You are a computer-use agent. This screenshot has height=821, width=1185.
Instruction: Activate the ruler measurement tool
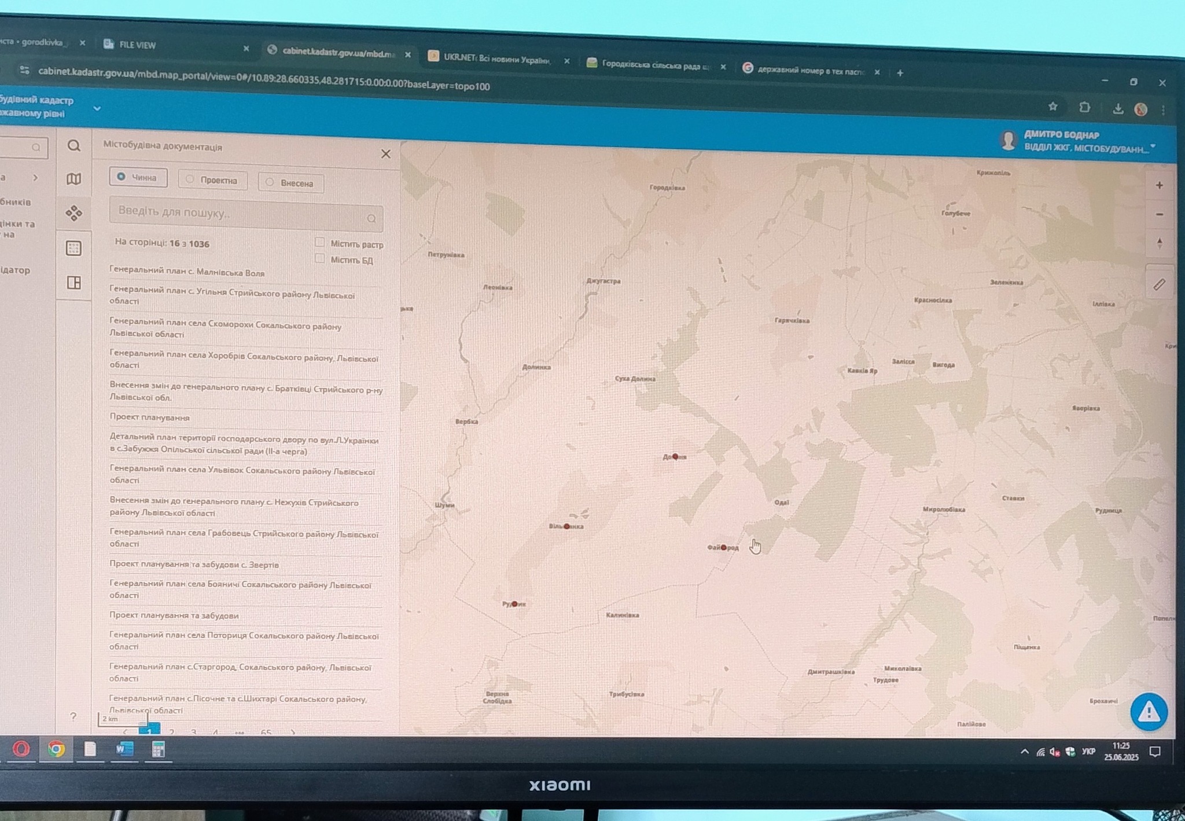coord(1159,284)
